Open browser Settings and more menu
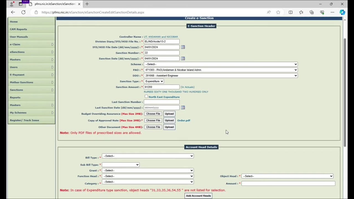 click(332, 12)
